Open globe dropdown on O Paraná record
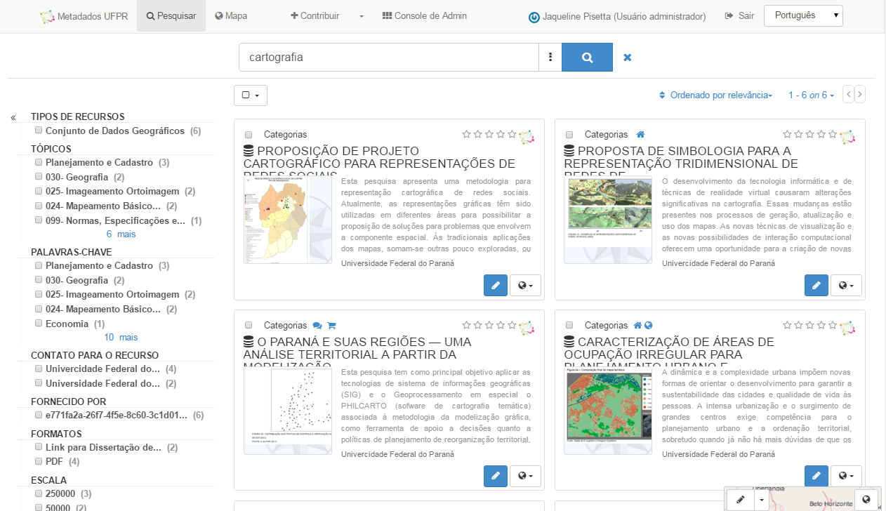 525,477
